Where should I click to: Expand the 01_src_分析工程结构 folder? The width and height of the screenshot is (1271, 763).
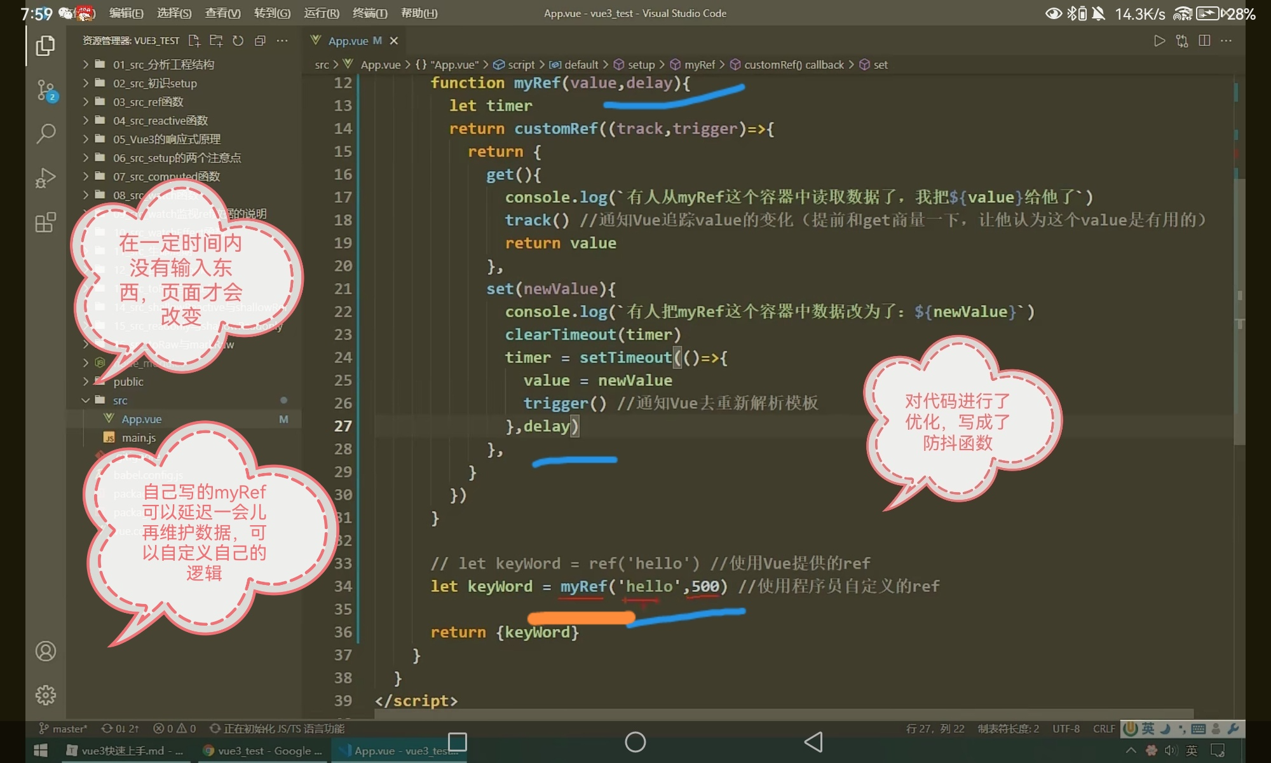163,64
